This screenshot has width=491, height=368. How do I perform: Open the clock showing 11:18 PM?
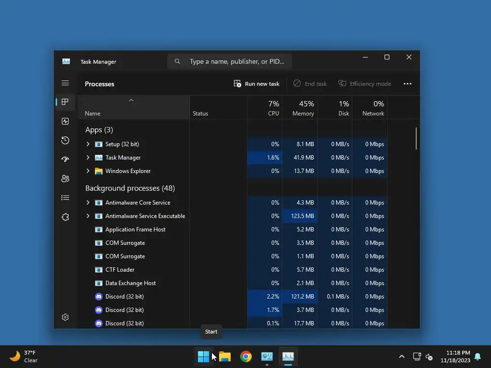(456, 356)
